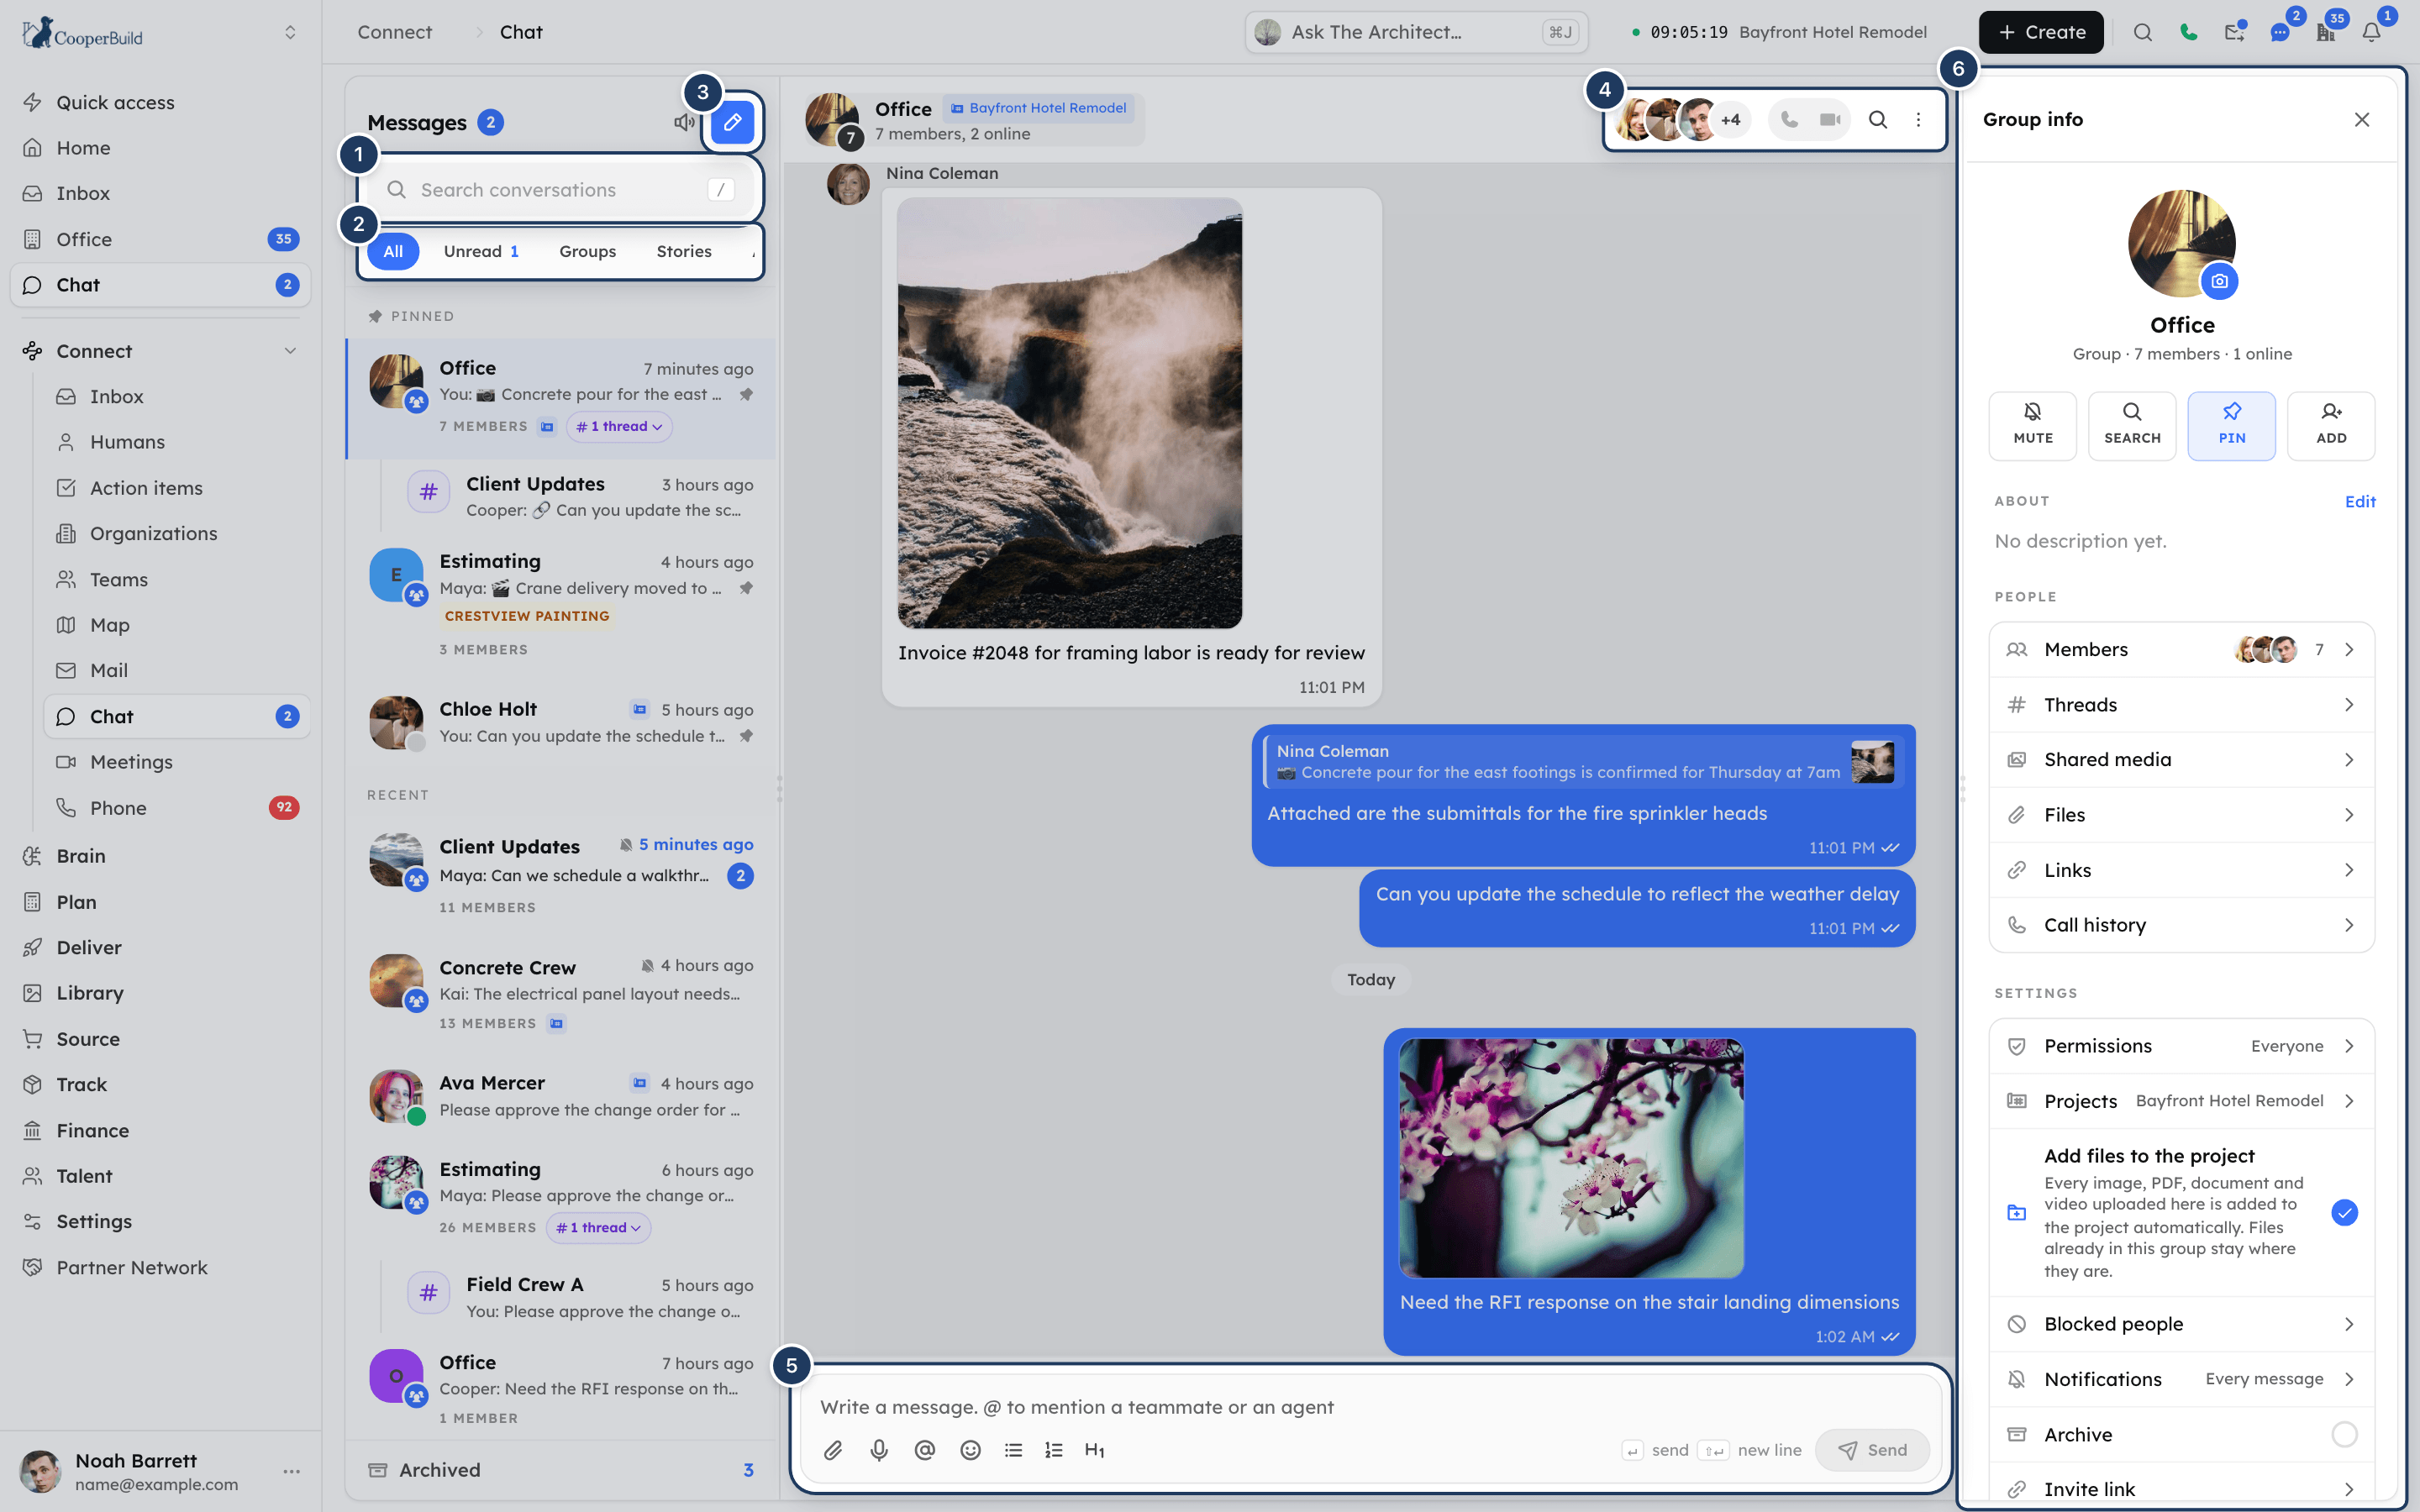Open the emoji picker in composer

970,1450
